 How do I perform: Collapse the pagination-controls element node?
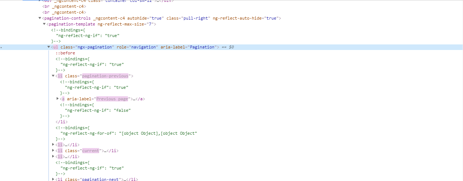pos(40,18)
